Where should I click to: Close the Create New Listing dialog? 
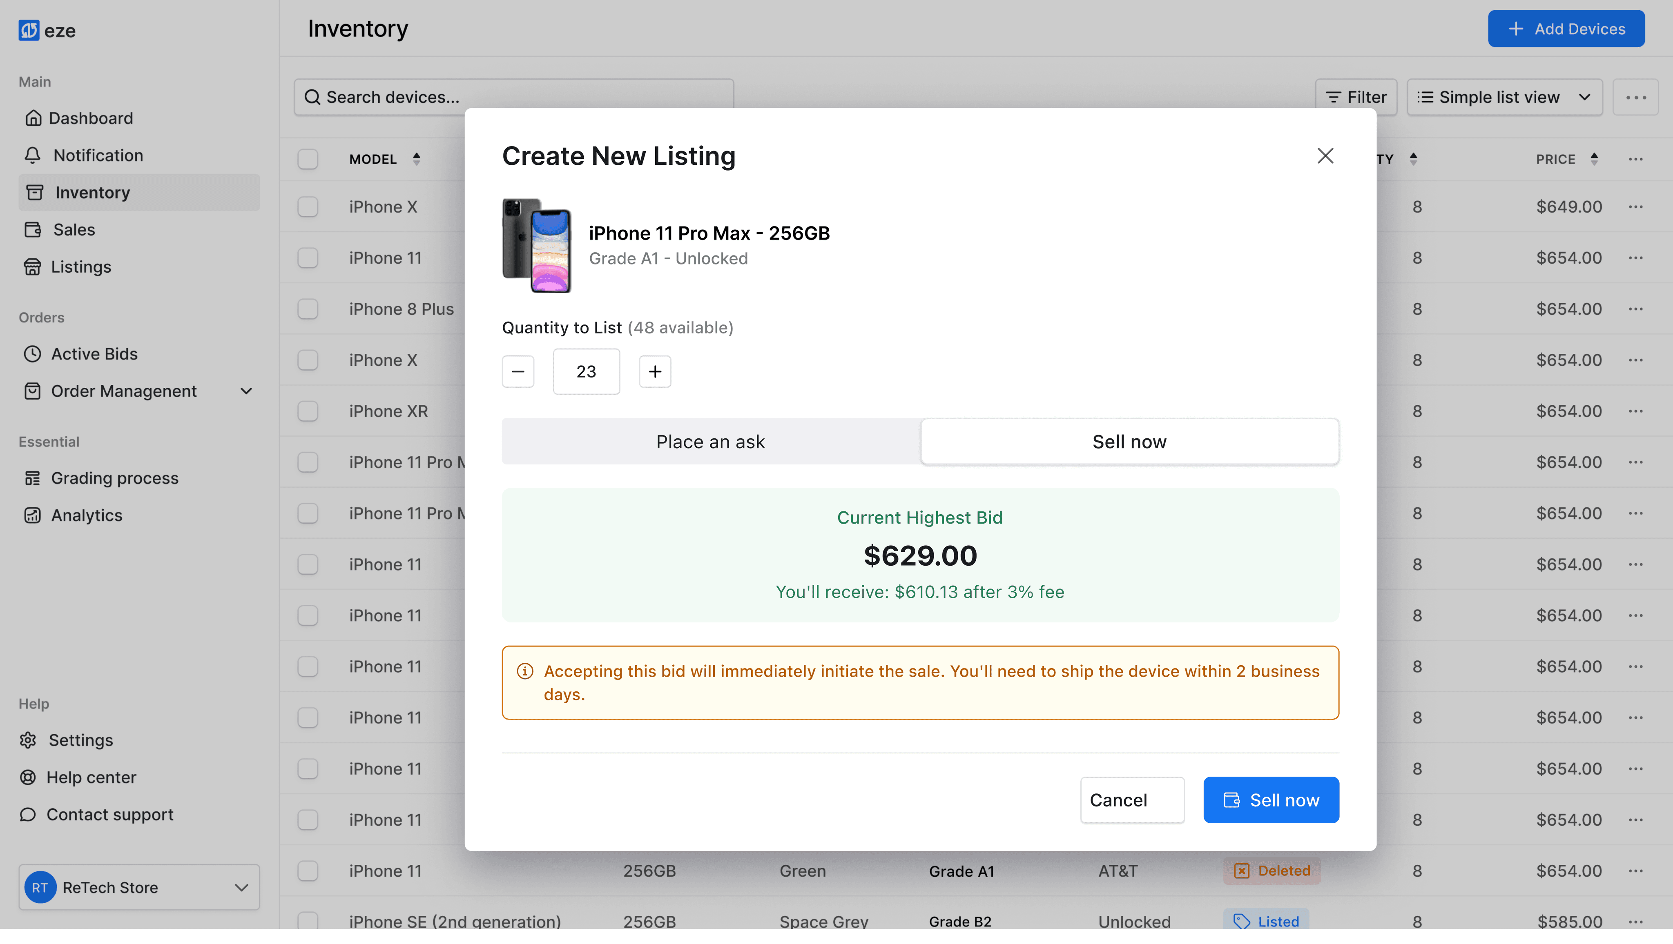point(1325,156)
